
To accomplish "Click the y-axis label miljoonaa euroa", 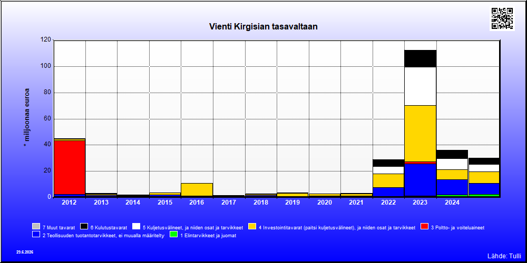I will point(26,118).
